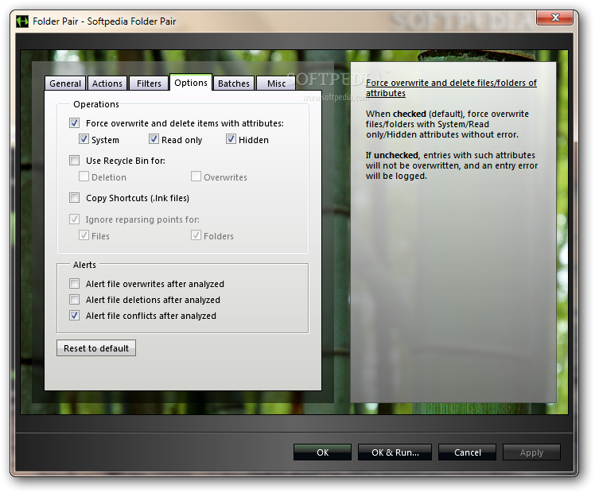Image resolution: width=595 pixels, height=493 pixels.
Task: Click the 'If unchecked' help paragraph
Action: (452, 165)
